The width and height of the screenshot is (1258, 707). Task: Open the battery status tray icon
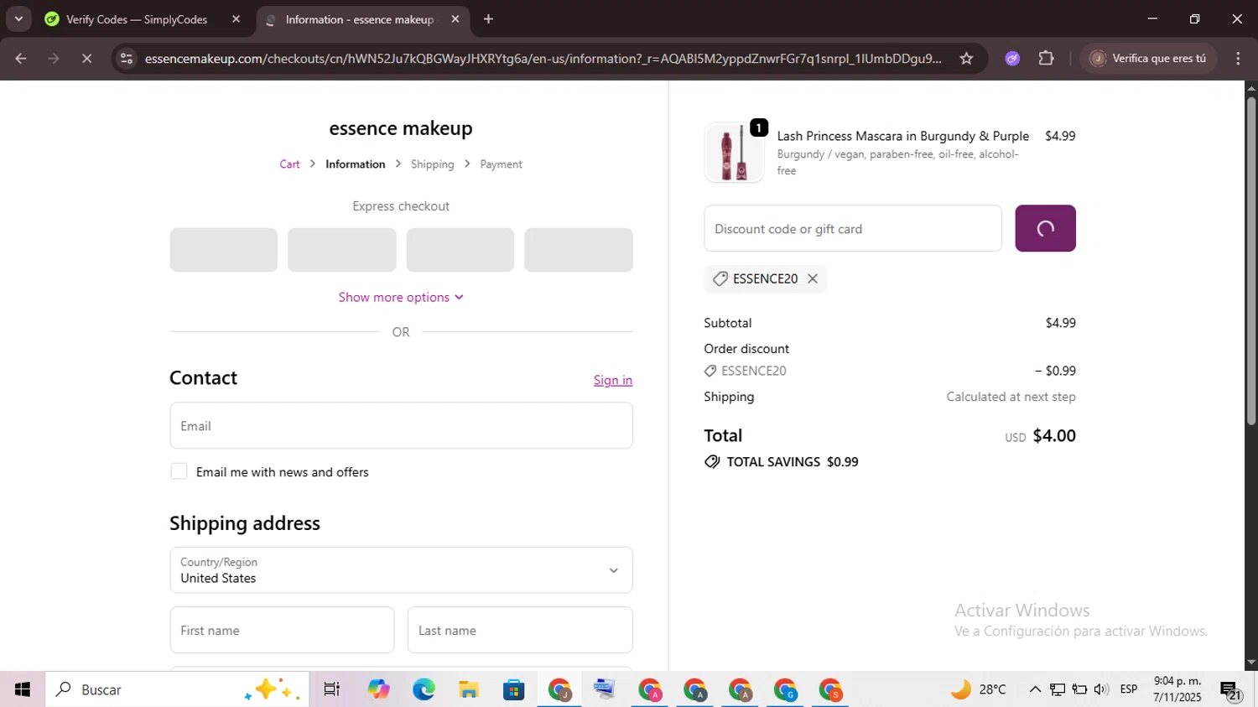pyautogui.click(x=1079, y=689)
